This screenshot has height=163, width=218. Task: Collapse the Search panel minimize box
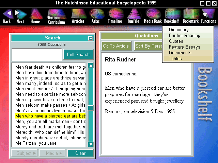pos(91,38)
